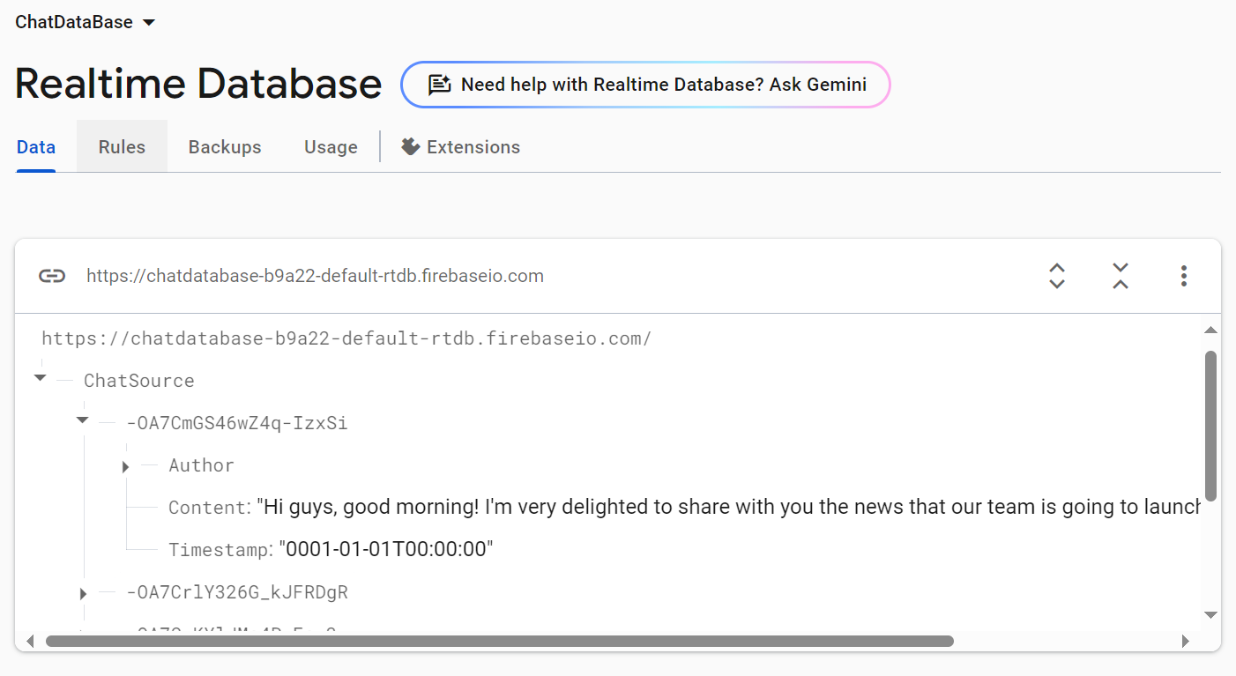Image resolution: width=1236 pixels, height=676 pixels.
Task: Click the Timestamp value 0001-01-01T00:00:00
Action: 386,549
